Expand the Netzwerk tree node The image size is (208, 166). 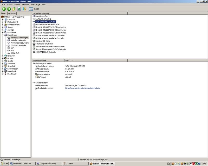tap(3, 56)
